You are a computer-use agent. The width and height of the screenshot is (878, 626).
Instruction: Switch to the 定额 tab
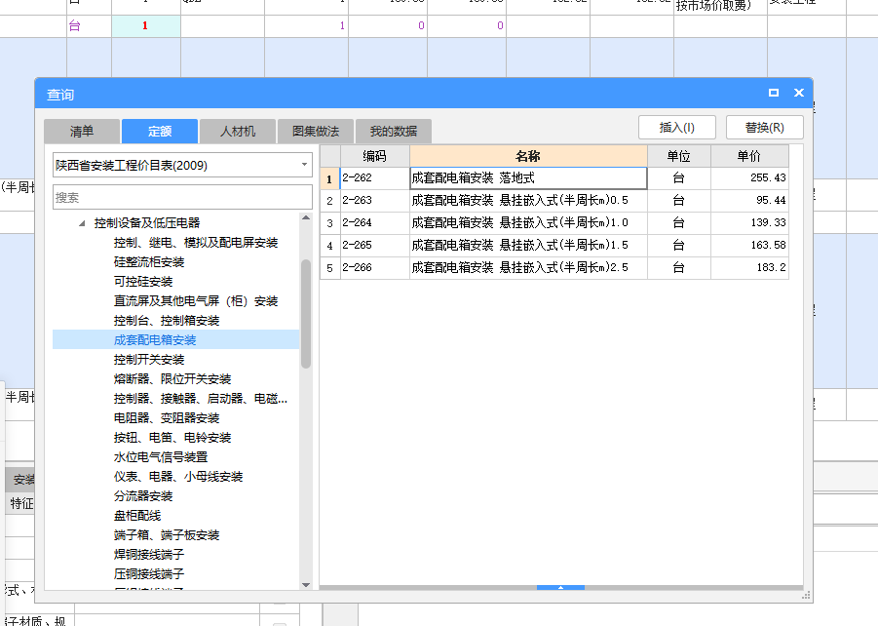pyautogui.click(x=160, y=131)
